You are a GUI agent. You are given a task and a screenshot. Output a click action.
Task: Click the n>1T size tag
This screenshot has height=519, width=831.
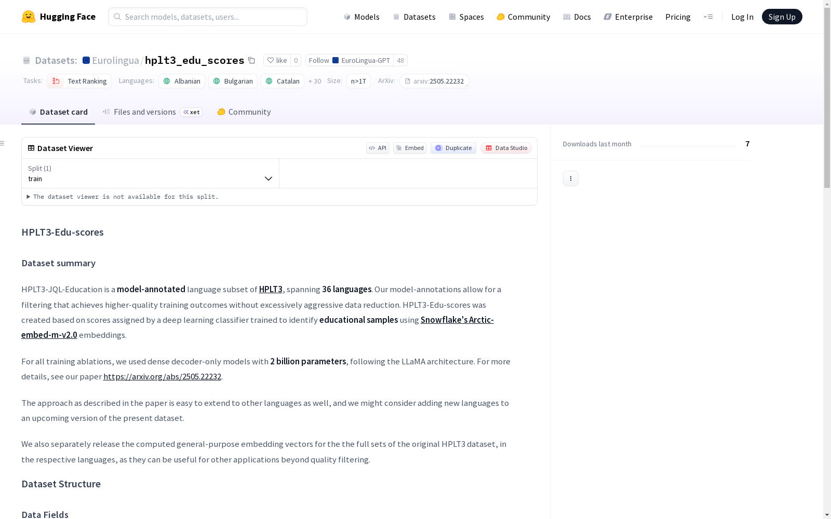358,81
